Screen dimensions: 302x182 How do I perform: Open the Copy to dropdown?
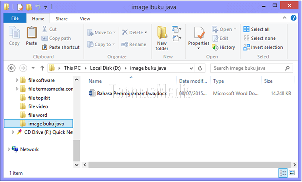coord(101,44)
